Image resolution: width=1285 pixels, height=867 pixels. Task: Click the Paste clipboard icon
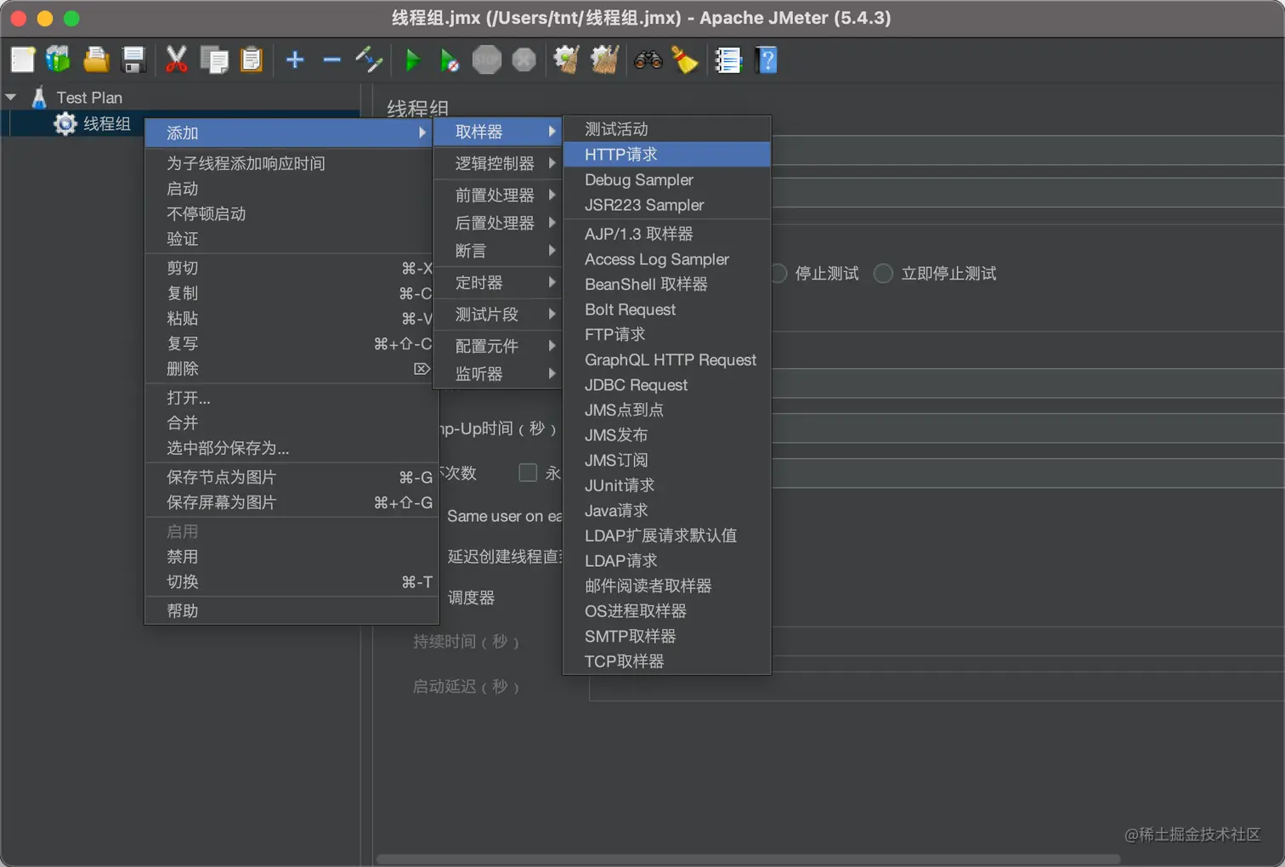[x=252, y=59]
